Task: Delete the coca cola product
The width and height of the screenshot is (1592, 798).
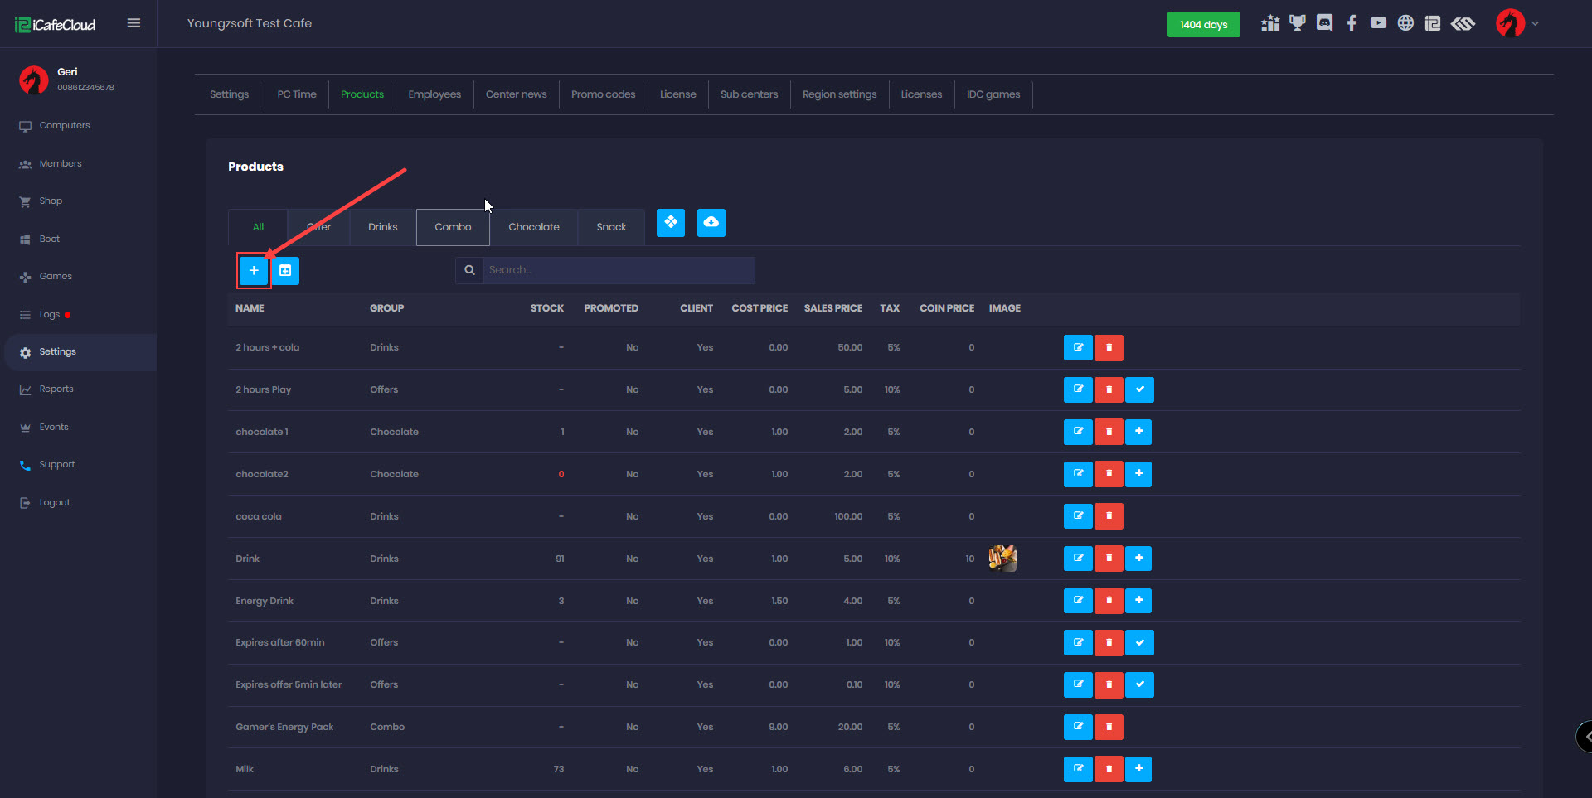Action: pos(1109,516)
